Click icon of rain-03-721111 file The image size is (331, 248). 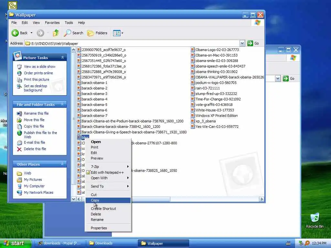(x=193, y=88)
